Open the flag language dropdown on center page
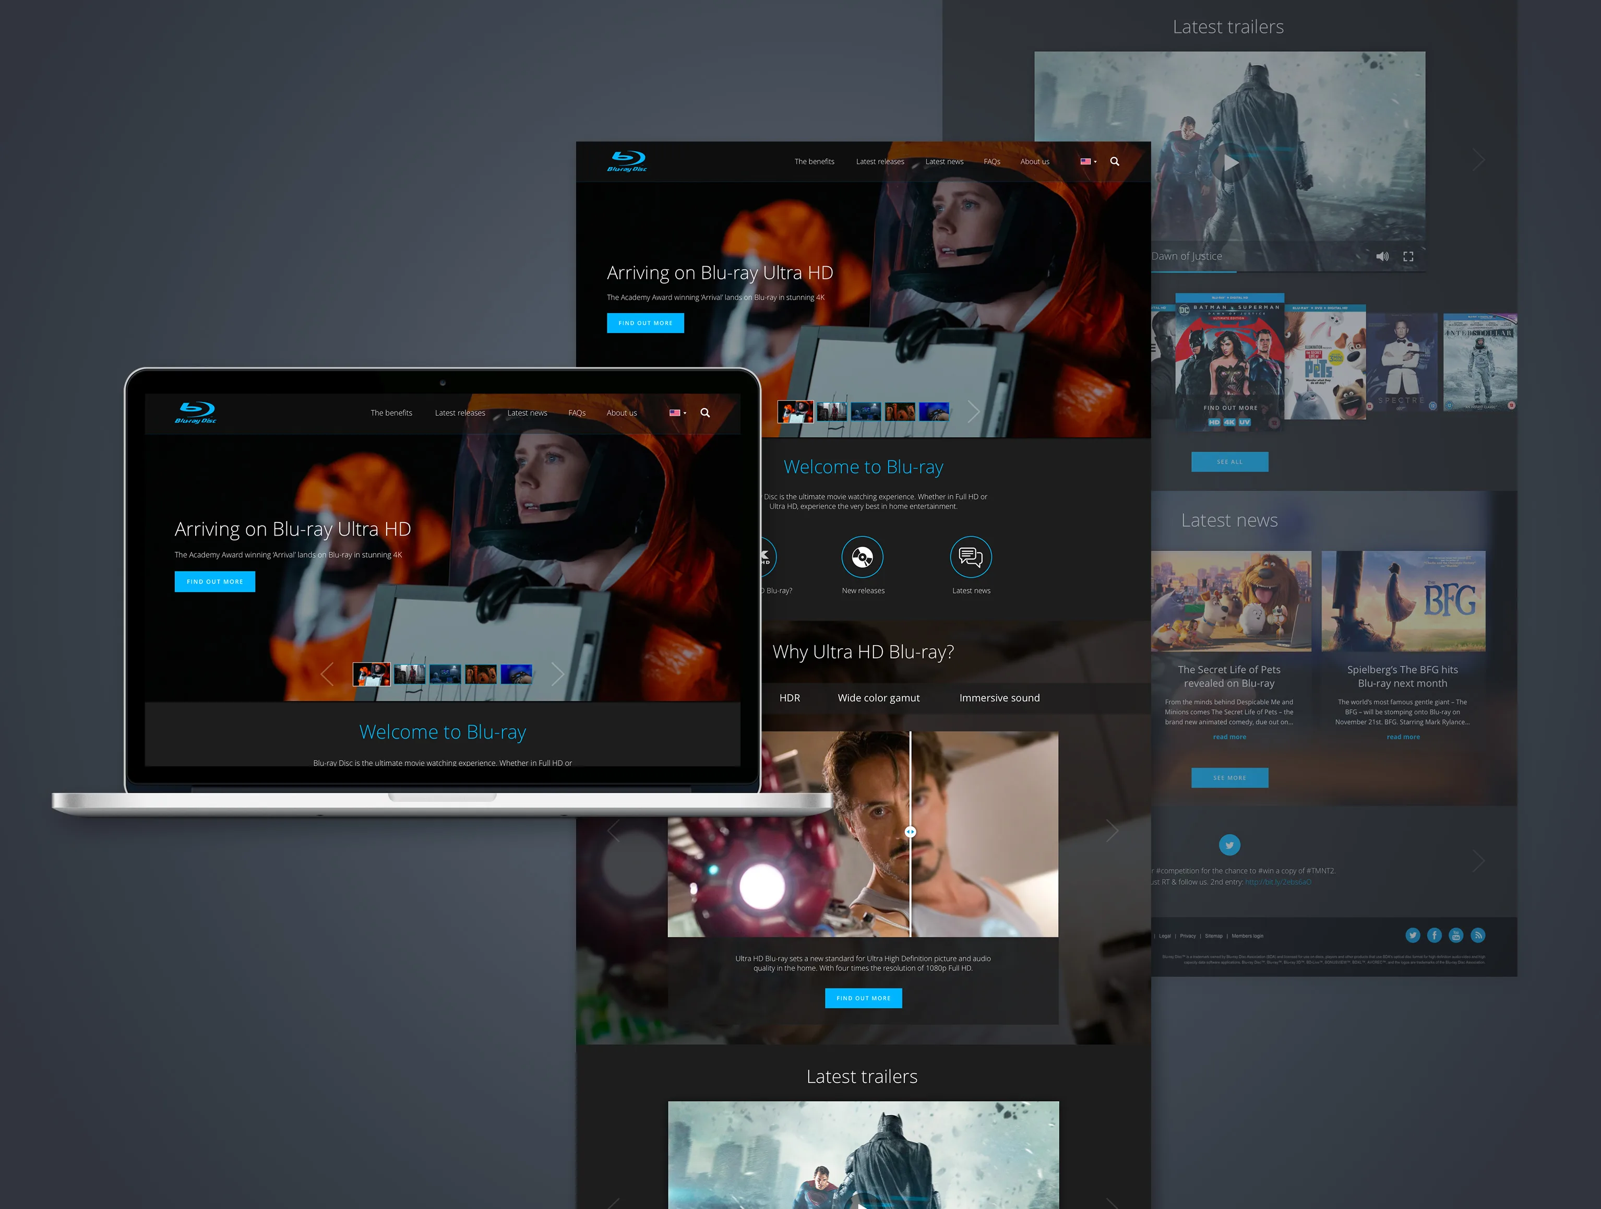1601x1209 pixels. click(1089, 161)
